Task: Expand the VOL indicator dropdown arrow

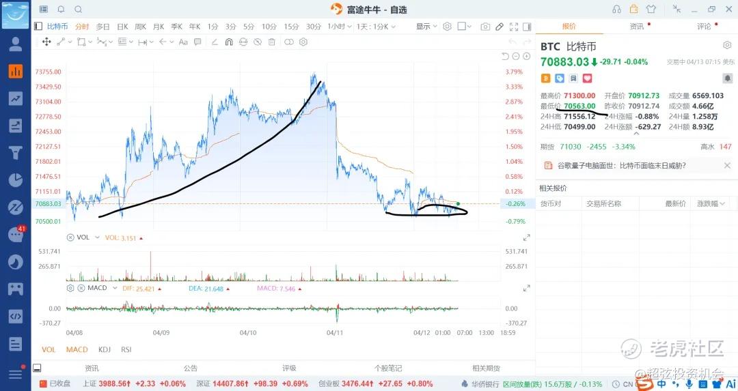Action: click(97, 237)
